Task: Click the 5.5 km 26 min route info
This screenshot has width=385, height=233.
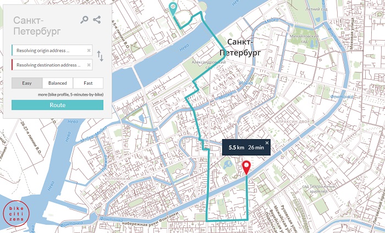Action: click(244, 147)
